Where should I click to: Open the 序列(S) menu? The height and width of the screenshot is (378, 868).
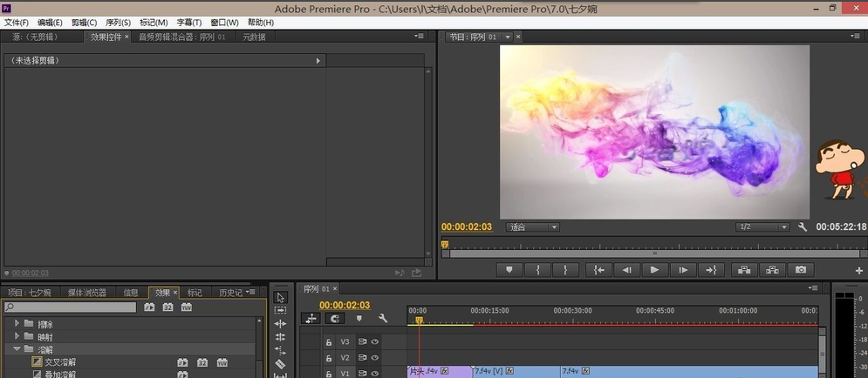(x=118, y=23)
